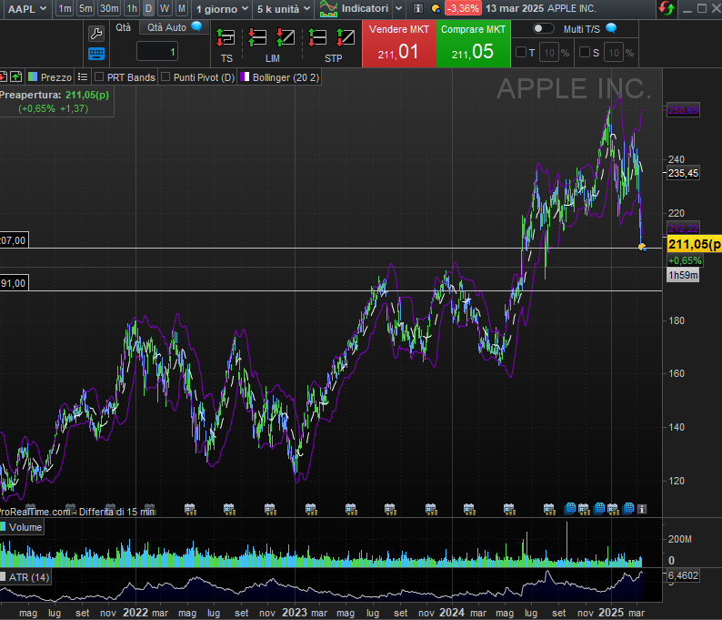Click the red-green sync arrows icon

point(667,9)
